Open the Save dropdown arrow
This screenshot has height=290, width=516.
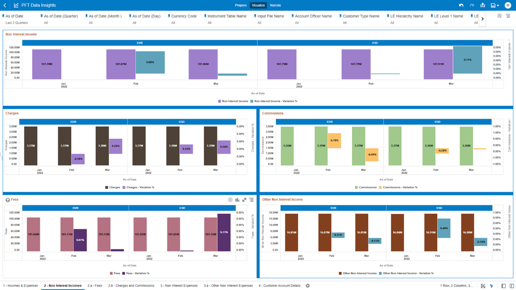[498, 5]
